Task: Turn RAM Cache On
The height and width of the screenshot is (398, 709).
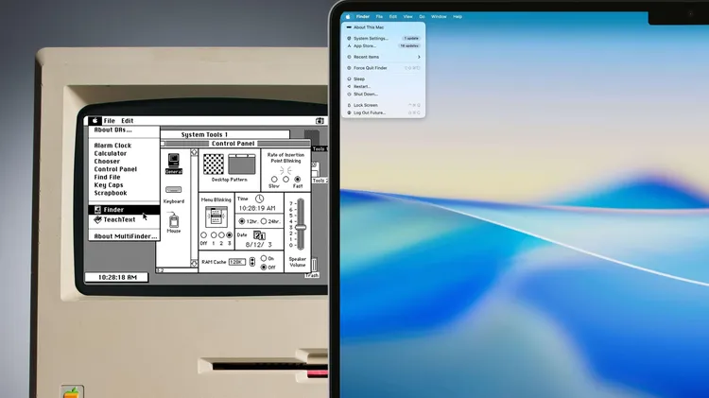Action: click(264, 258)
